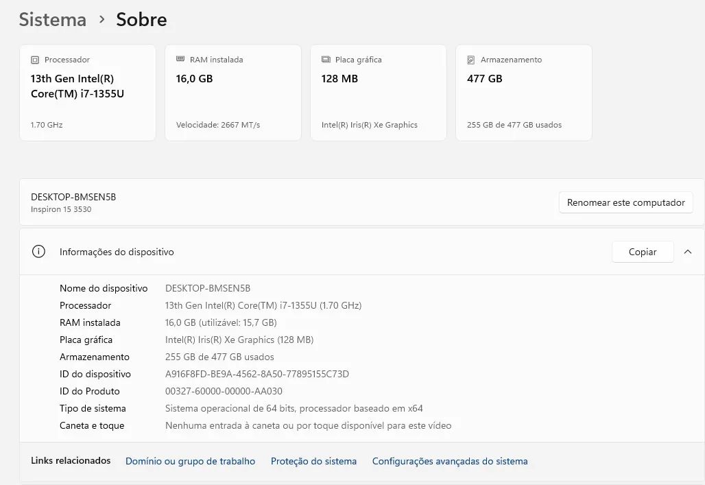Click the Armazenamento disk icon
The image size is (705, 485).
point(470,60)
